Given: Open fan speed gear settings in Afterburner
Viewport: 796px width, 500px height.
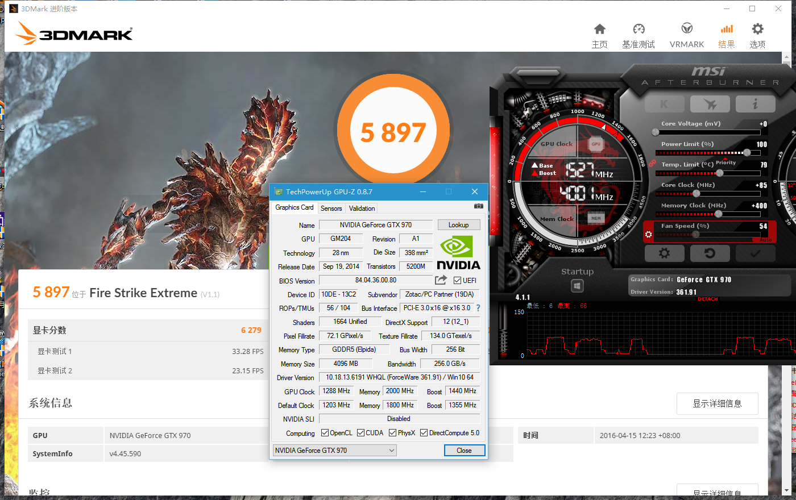Looking at the screenshot, I should (x=648, y=234).
